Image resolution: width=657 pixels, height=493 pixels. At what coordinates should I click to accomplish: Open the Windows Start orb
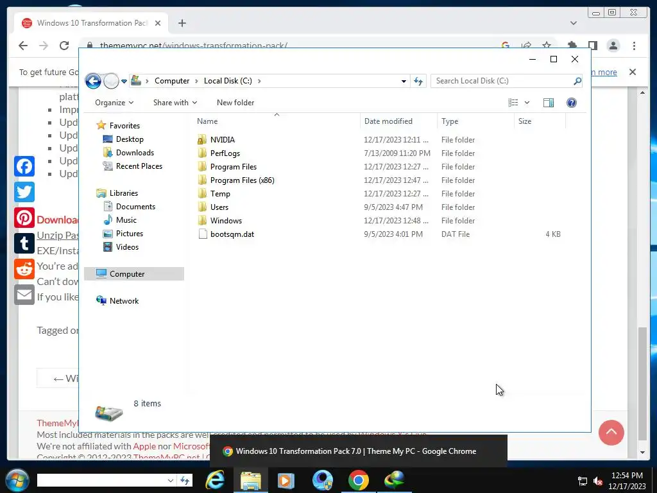pyautogui.click(x=17, y=480)
